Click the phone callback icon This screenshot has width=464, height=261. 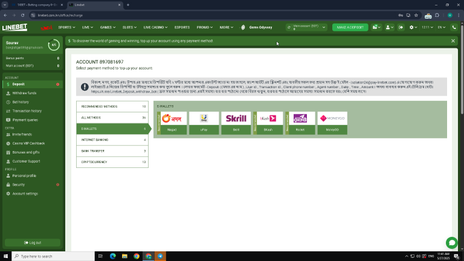[x=454, y=27]
